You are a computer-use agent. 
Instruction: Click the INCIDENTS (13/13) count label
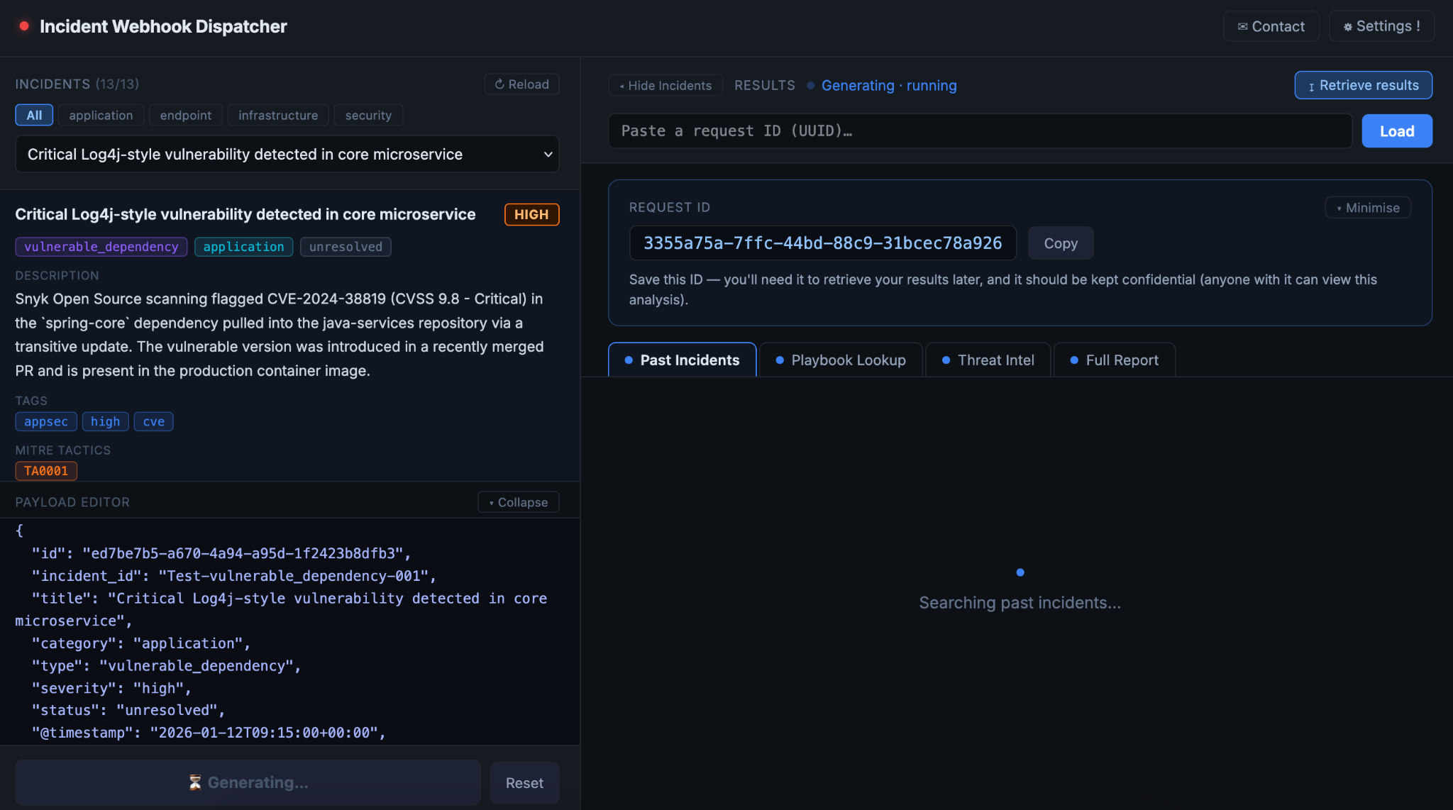tap(77, 84)
